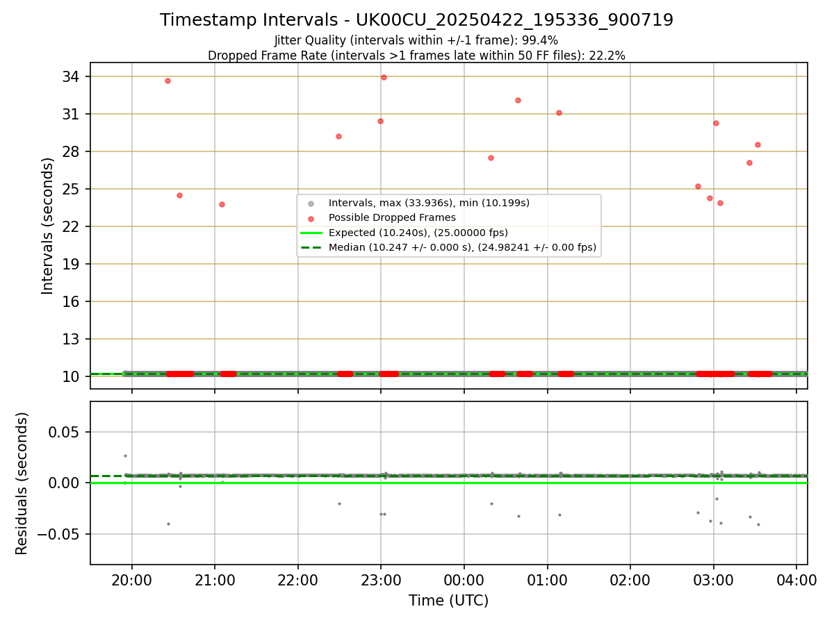Click the red point at 32 seconds after 00:30

point(518,100)
